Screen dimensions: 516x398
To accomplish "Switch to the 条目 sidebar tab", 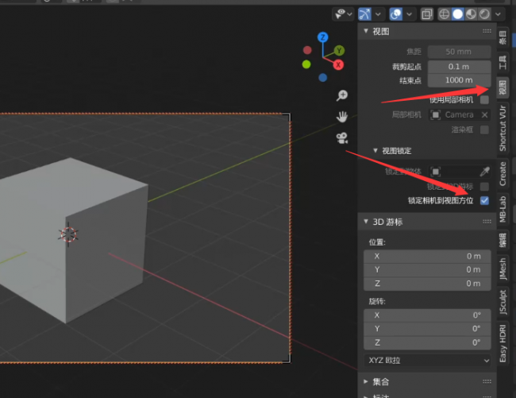I will [503, 37].
